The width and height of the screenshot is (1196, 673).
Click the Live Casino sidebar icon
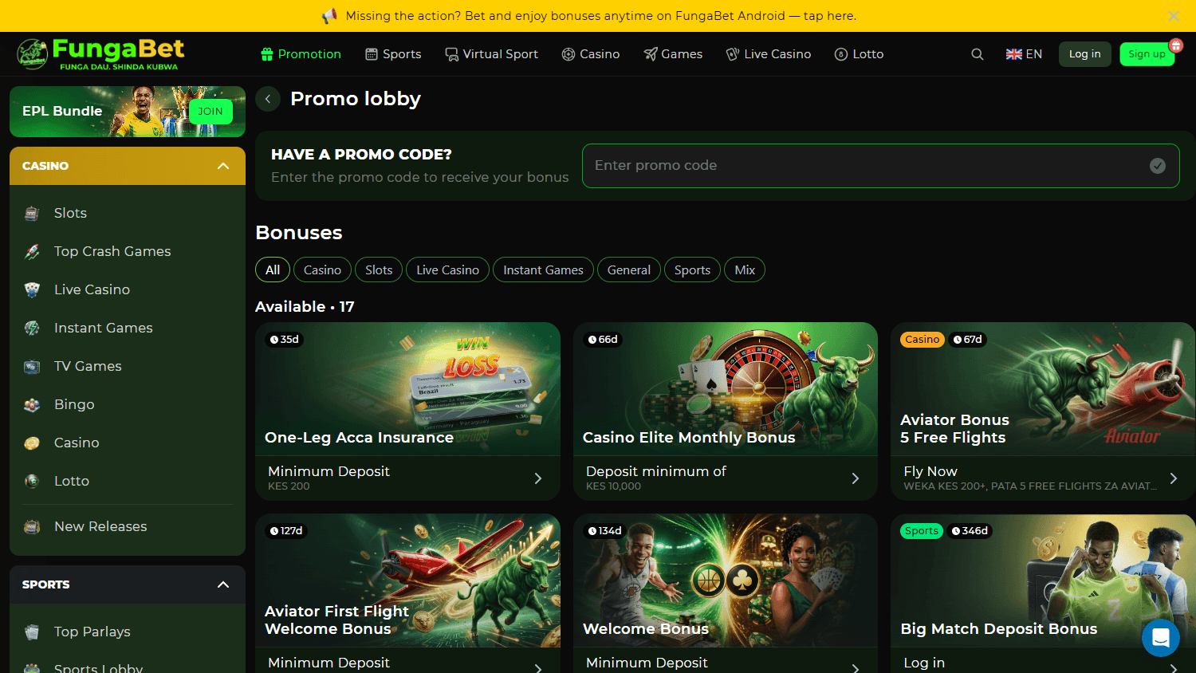click(32, 289)
